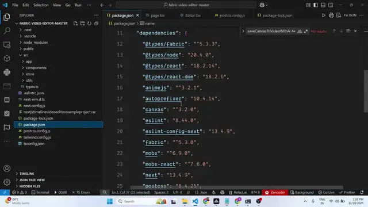
Task: Go to next find match
Action: pyautogui.click(x=341, y=31)
